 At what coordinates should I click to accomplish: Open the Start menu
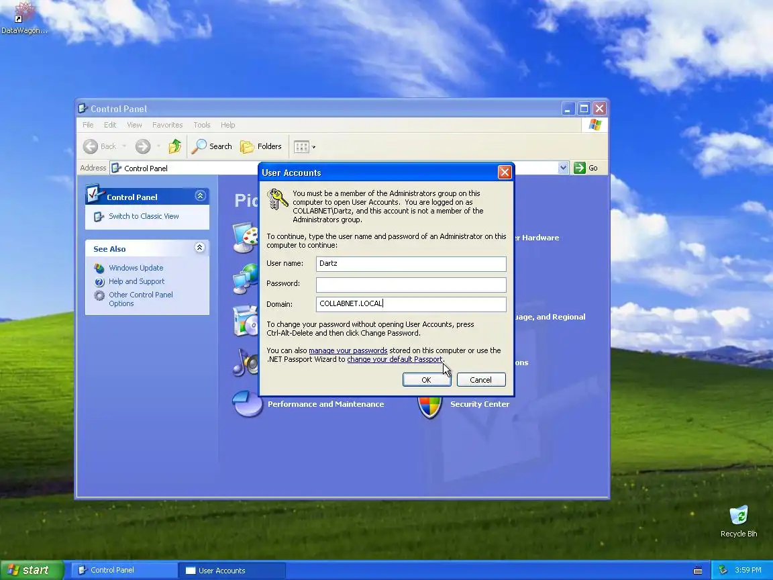[31, 570]
